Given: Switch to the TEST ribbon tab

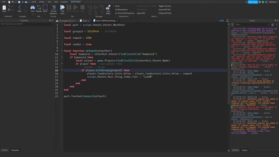Looking at the screenshot, I should [x=49, y=2].
